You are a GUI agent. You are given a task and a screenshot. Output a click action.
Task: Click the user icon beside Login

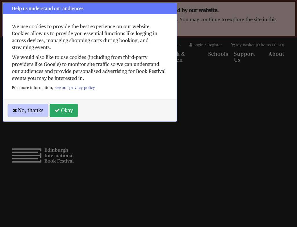click(191, 45)
